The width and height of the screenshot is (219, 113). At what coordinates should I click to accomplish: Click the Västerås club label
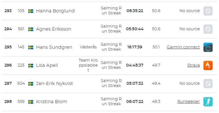point(88,47)
